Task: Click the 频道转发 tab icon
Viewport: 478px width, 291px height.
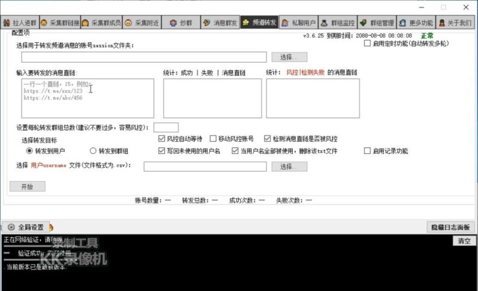Action: (x=246, y=23)
